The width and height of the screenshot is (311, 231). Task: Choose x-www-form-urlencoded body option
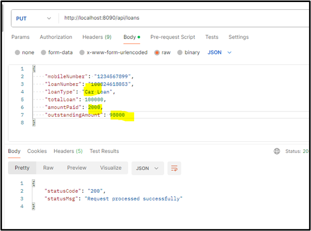pos(82,53)
